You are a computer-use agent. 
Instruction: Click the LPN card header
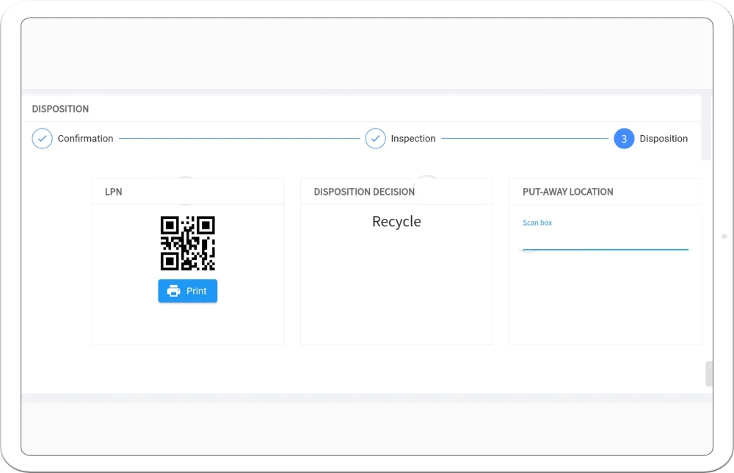(113, 192)
